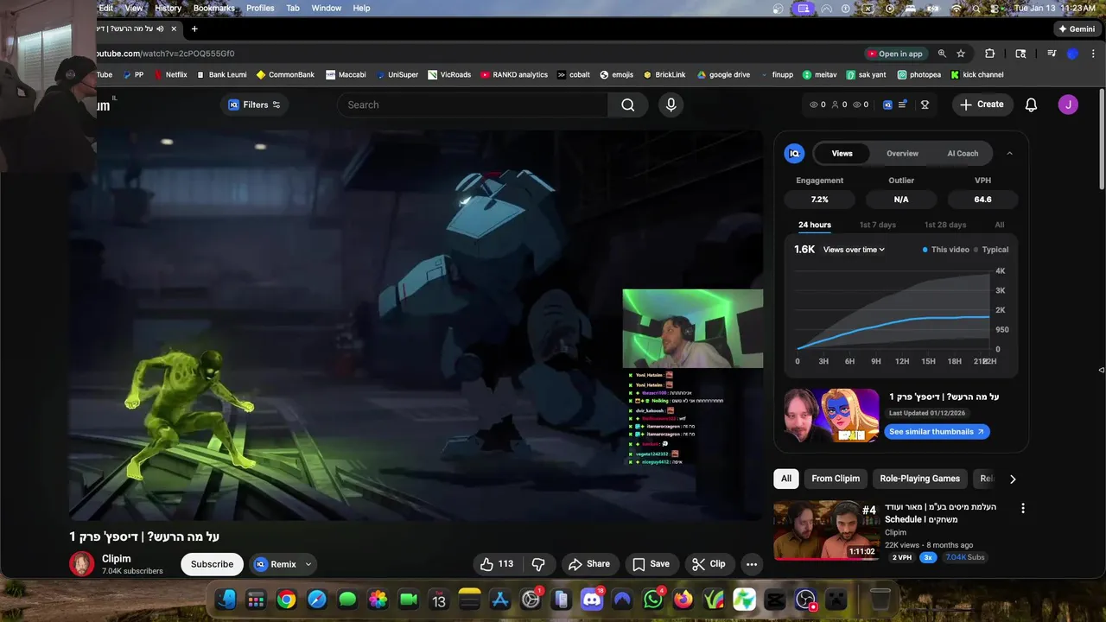This screenshot has height=622, width=1106.
Task: Click the YouTube search input field
Action: click(473, 105)
